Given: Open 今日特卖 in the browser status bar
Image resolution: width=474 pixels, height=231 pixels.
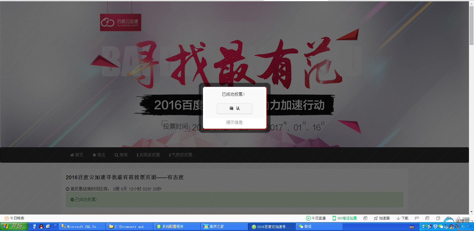Looking at the screenshot, I should click(x=15, y=218).
